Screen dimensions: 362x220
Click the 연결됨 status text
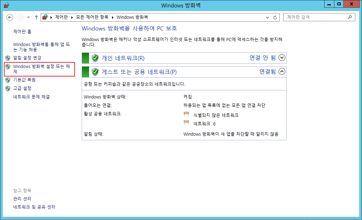268,72
